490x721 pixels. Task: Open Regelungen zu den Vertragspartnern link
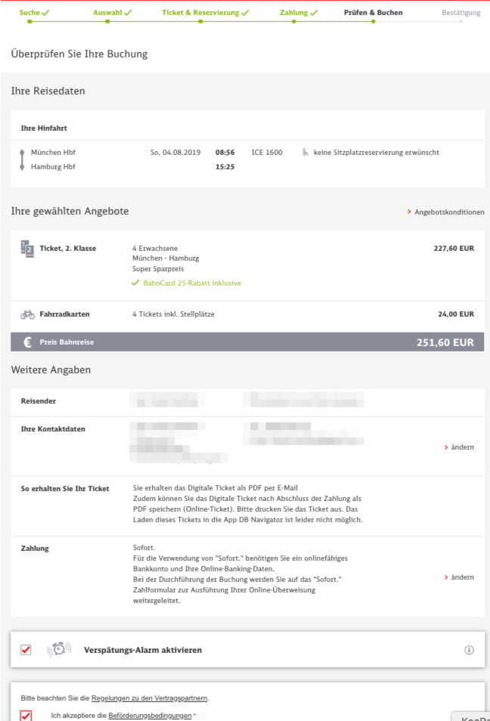click(x=149, y=698)
